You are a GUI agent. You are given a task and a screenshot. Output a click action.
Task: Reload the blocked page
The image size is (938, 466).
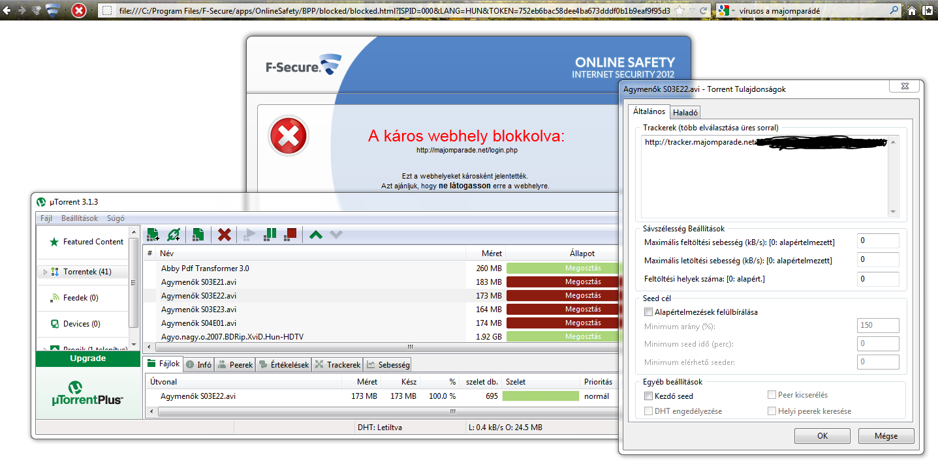coord(703,11)
